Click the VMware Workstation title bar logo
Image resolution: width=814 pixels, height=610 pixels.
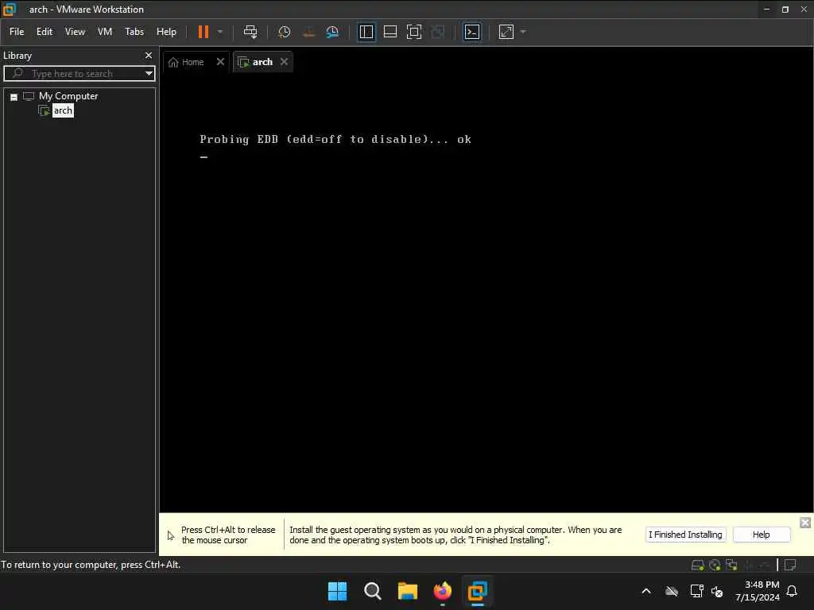[x=10, y=10]
